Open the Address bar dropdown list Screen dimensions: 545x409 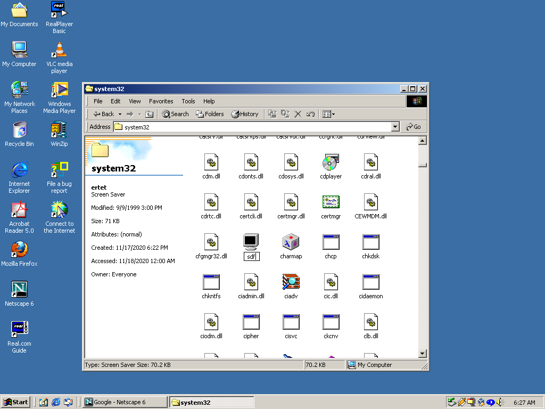[395, 127]
